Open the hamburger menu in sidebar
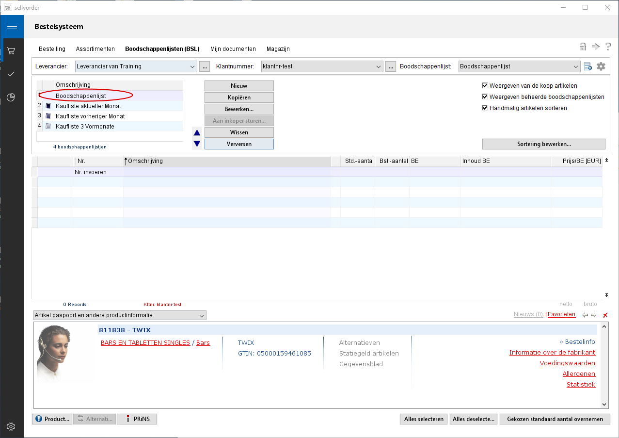Viewport: 619px width, 438px height. point(12,27)
